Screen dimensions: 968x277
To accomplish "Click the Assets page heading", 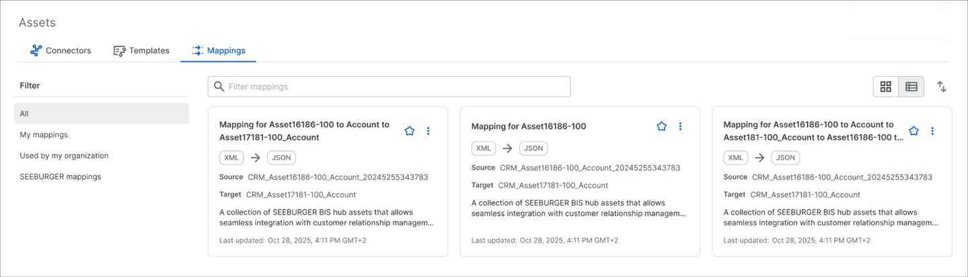I will click(37, 23).
